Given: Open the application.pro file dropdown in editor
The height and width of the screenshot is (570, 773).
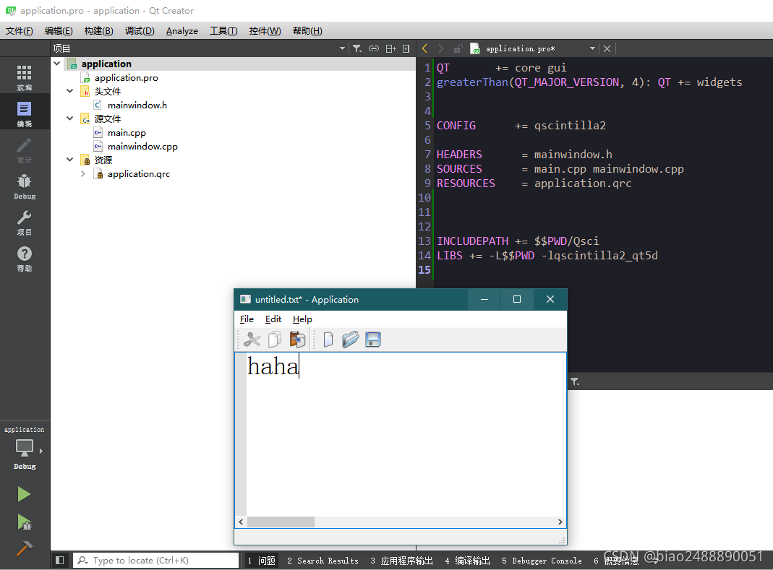Looking at the screenshot, I should click(x=592, y=49).
